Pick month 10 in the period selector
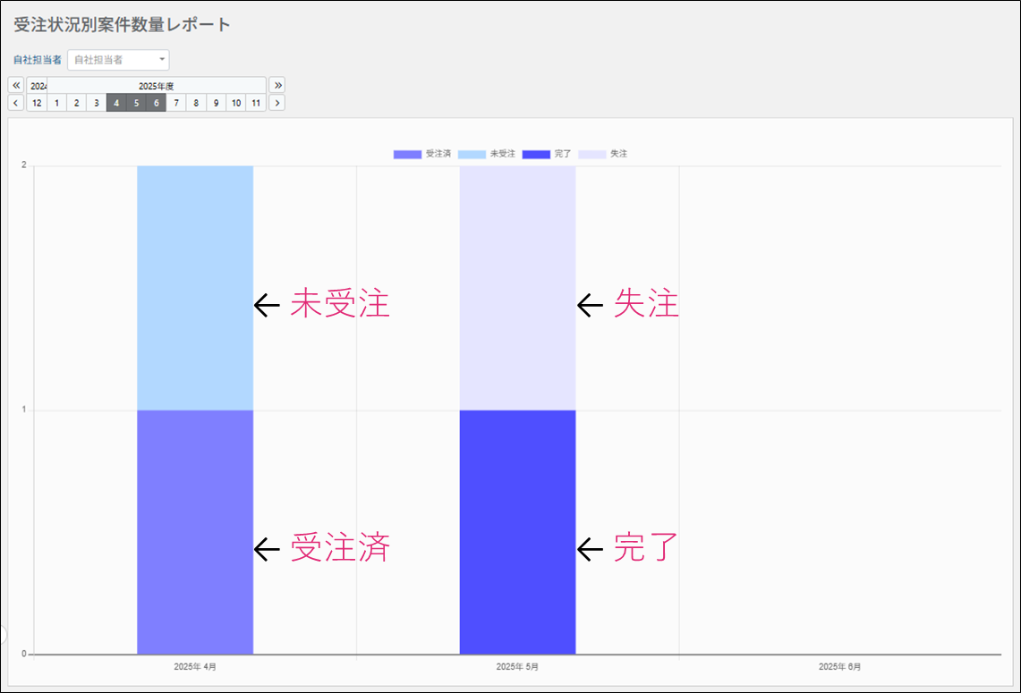This screenshot has width=1021, height=693. (236, 103)
